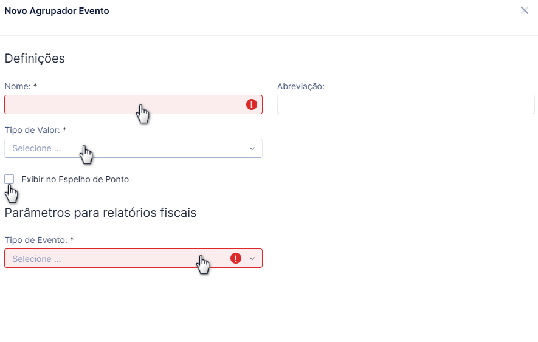The width and height of the screenshot is (538, 342).
Task: Click the "Selecione ..." placeholder under Tipo de Evento
Action: [36, 259]
